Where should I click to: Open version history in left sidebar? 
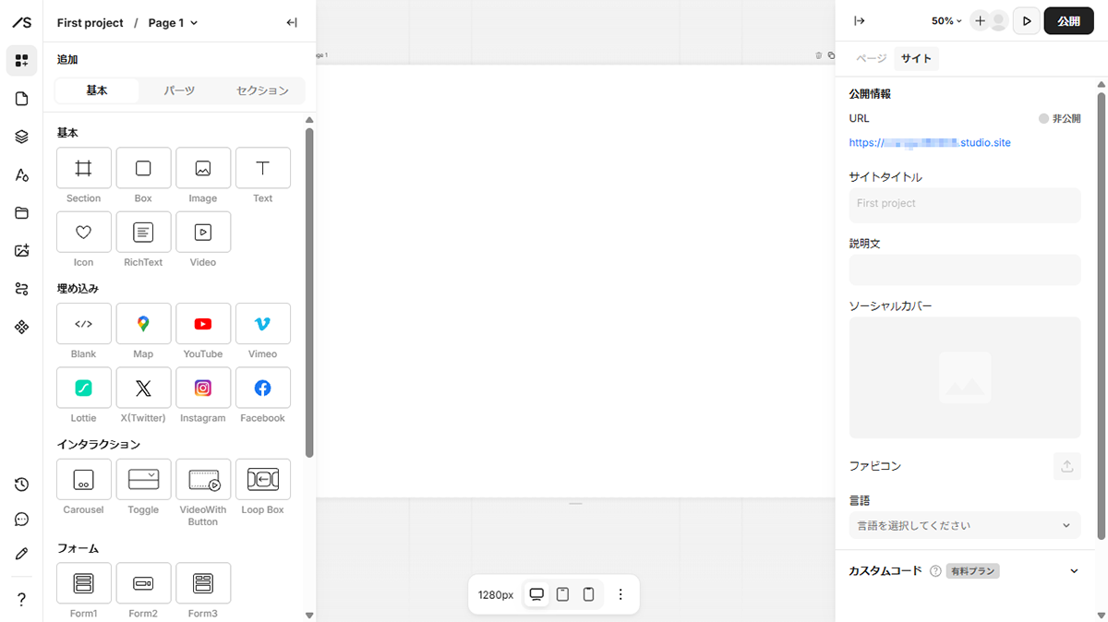tap(22, 484)
